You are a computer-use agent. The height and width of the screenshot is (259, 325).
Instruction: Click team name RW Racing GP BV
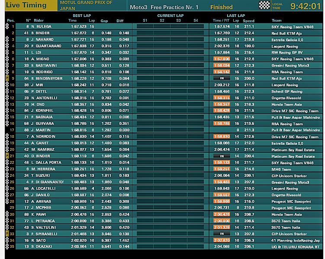287,52
